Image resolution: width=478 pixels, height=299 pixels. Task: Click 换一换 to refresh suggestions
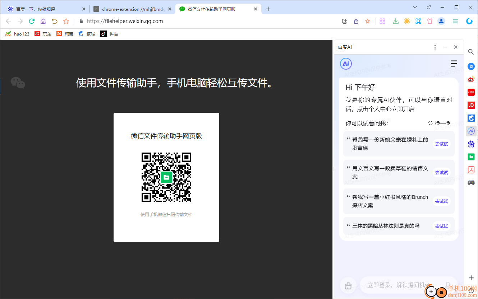tap(439, 123)
